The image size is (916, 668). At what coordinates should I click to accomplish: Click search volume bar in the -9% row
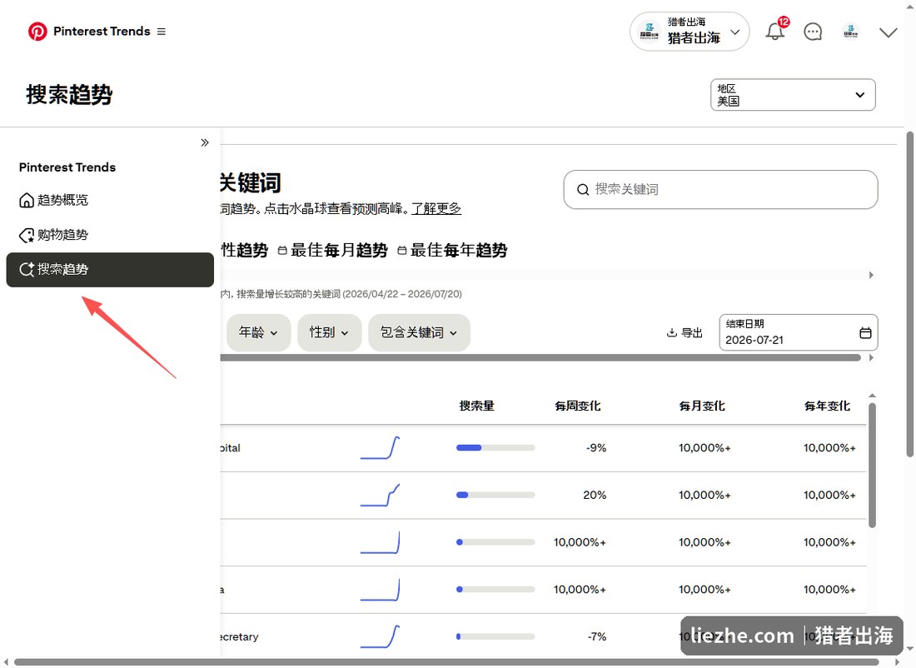(495, 447)
